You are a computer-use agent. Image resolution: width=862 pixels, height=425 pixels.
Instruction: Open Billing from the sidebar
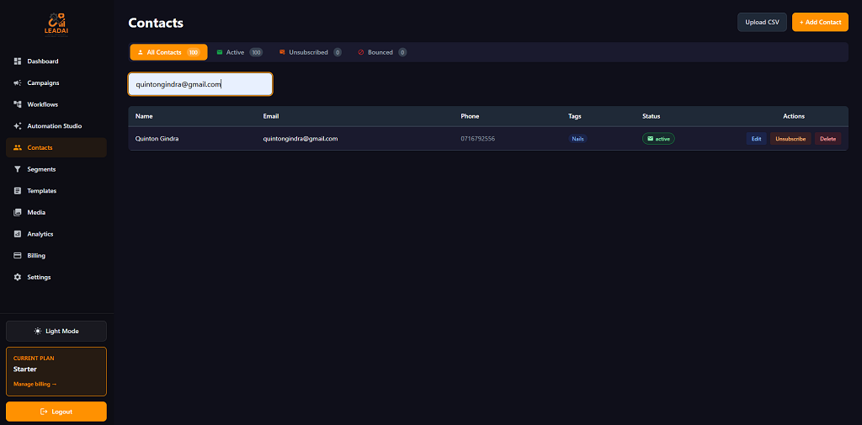click(x=56, y=256)
